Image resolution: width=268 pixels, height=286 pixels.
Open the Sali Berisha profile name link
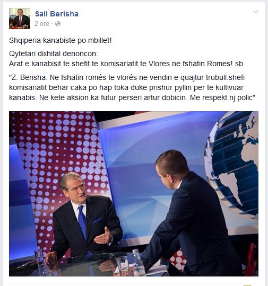click(57, 14)
